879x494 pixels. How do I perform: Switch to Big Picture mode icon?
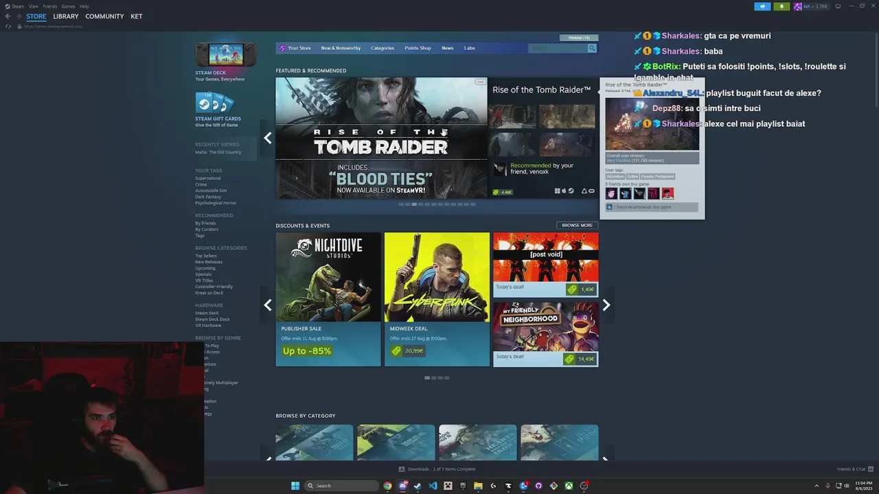tap(838, 6)
